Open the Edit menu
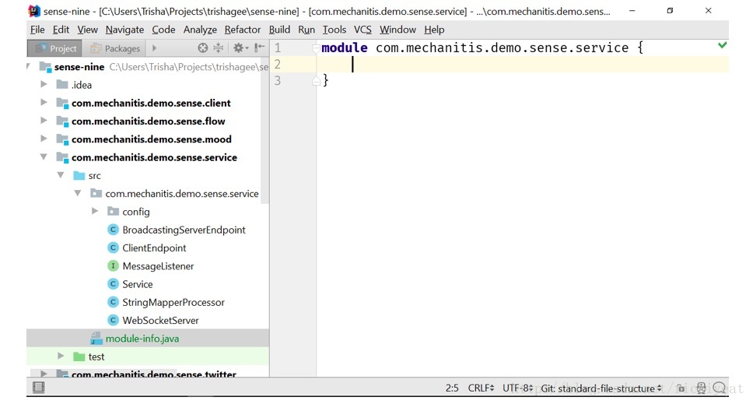This screenshot has height=404, width=753. coord(61,30)
